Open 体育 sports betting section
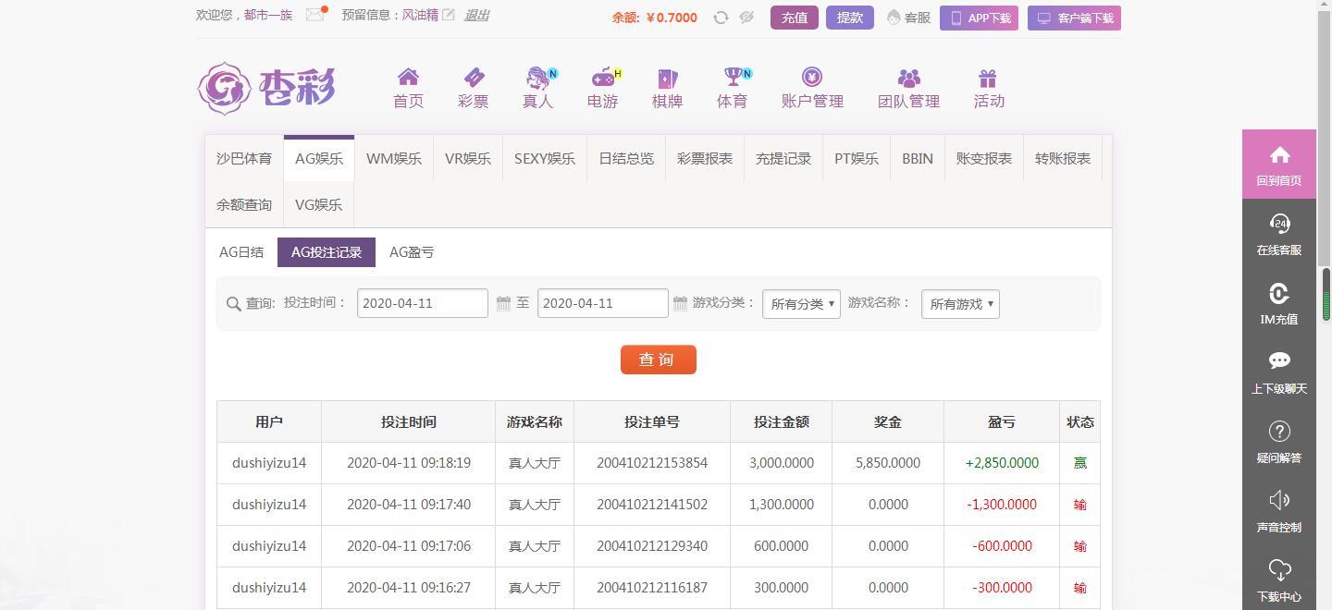1332x610 pixels. 732,88
